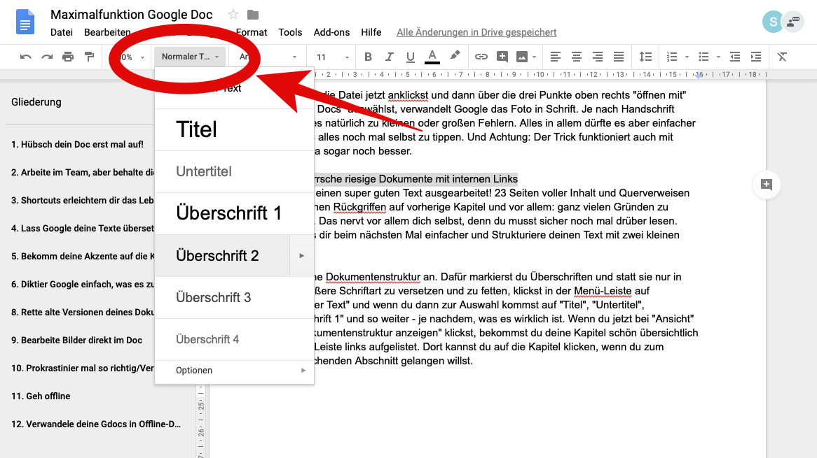Open the font size 11 dropdown
The height and width of the screenshot is (458, 817).
click(x=332, y=57)
